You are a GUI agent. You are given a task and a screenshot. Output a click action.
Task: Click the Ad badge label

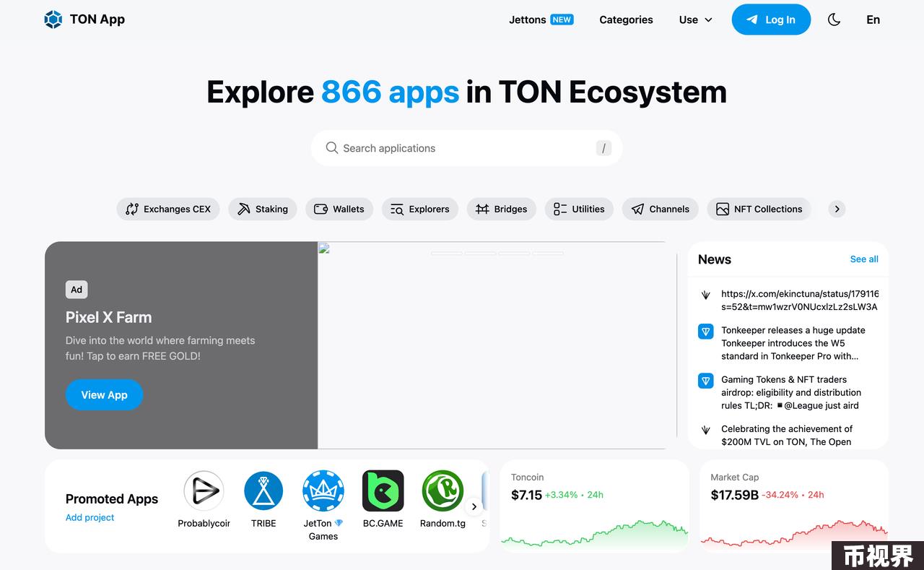click(77, 290)
